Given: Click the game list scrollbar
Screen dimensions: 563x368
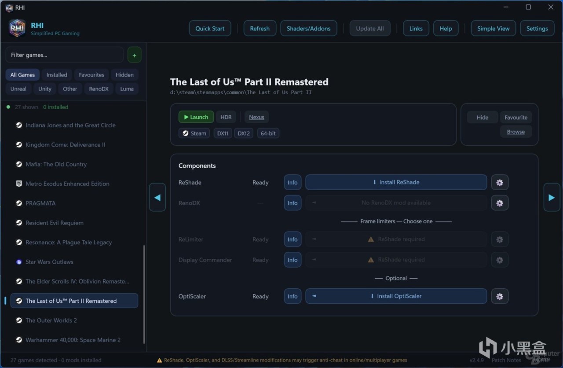Looking at the screenshot, I should 144,295.
